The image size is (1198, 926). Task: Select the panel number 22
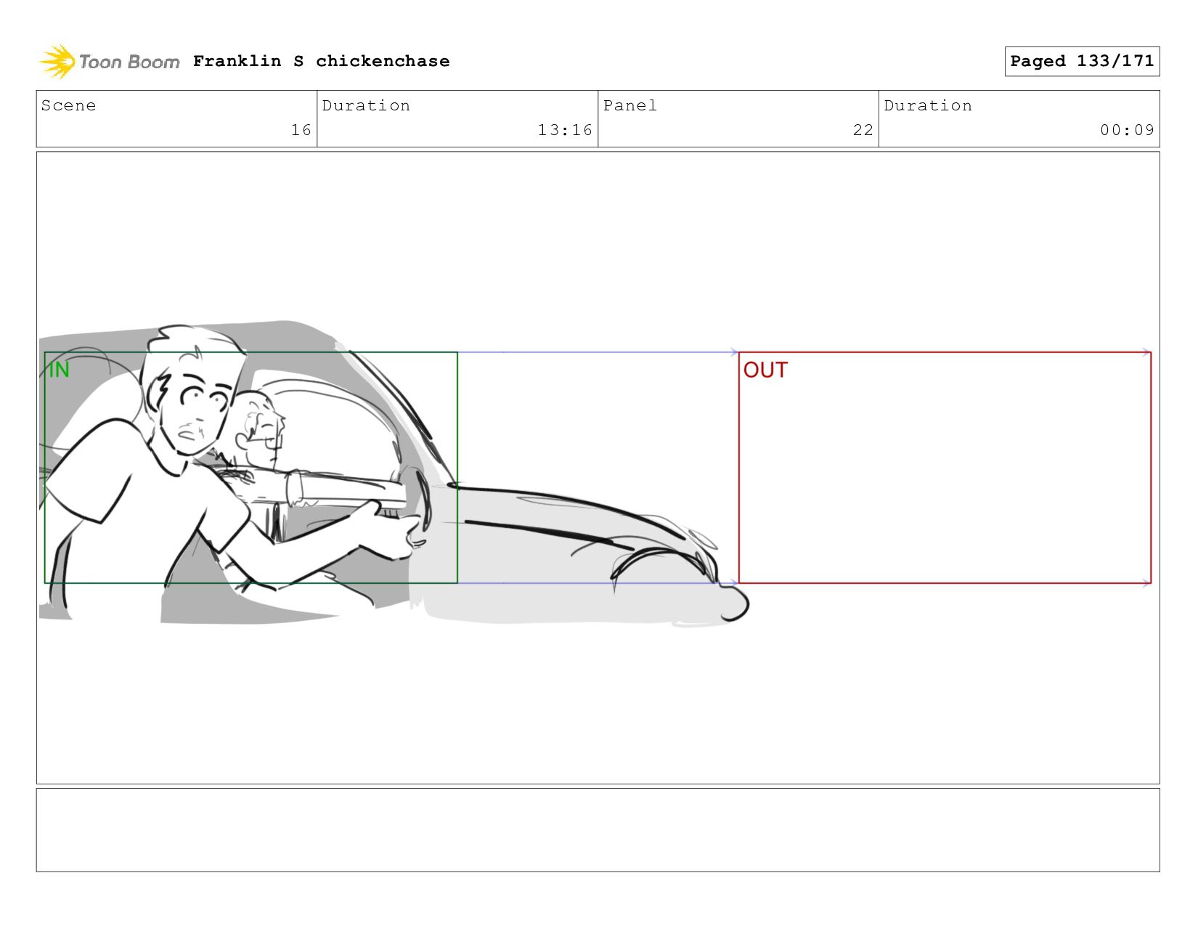(x=863, y=130)
